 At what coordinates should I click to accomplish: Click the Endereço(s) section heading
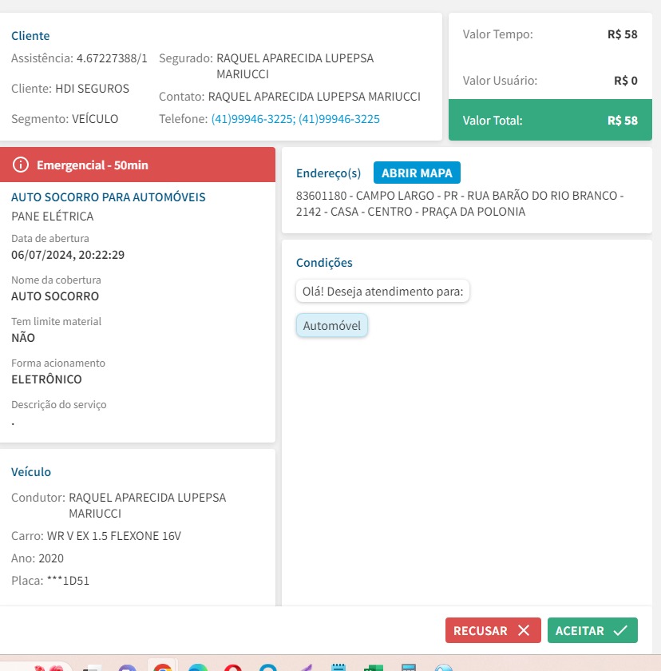pyautogui.click(x=328, y=173)
